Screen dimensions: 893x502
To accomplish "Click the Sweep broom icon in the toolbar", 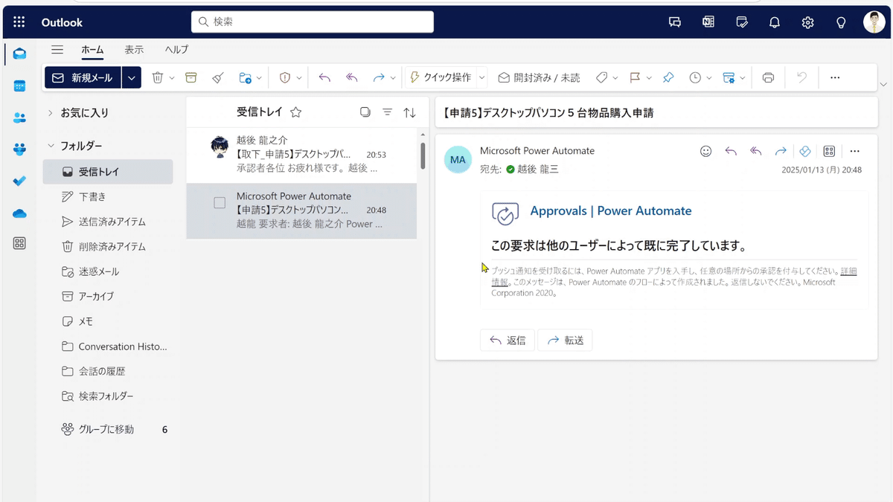I will point(218,77).
